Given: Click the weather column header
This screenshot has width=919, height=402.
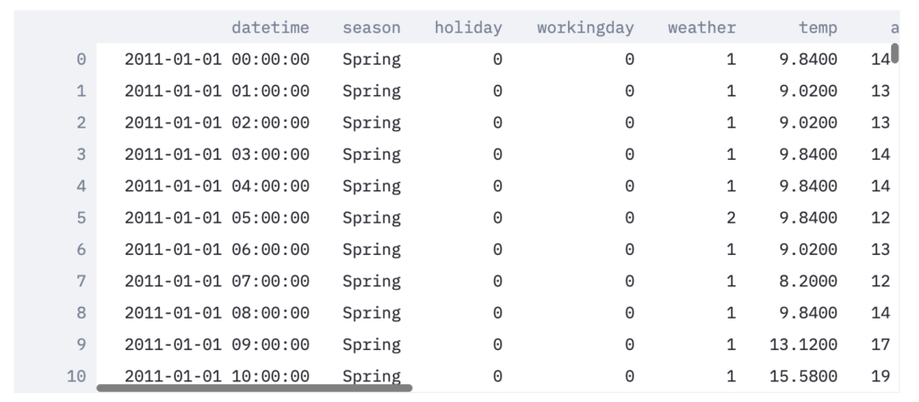Looking at the screenshot, I should tap(702, 28).
